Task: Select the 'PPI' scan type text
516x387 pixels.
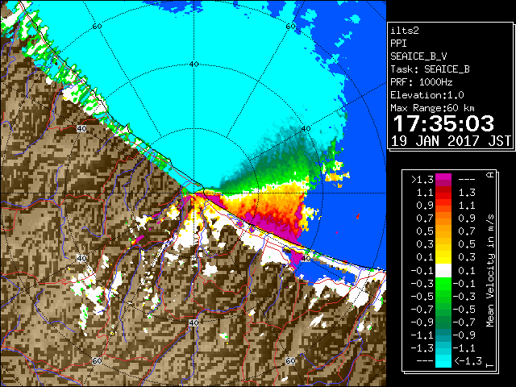Action: point(398,44)
